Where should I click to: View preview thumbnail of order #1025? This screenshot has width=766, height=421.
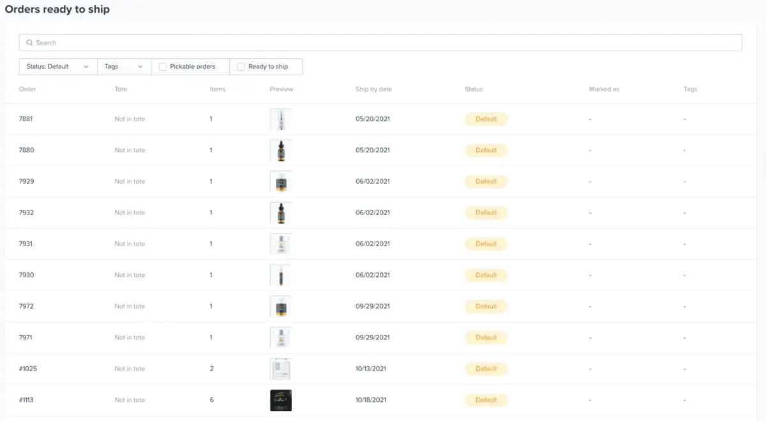[281, 369]
